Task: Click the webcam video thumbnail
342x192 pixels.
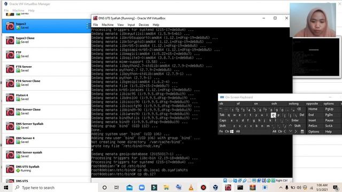Action: pyautogui.click(x=313, y=20)
